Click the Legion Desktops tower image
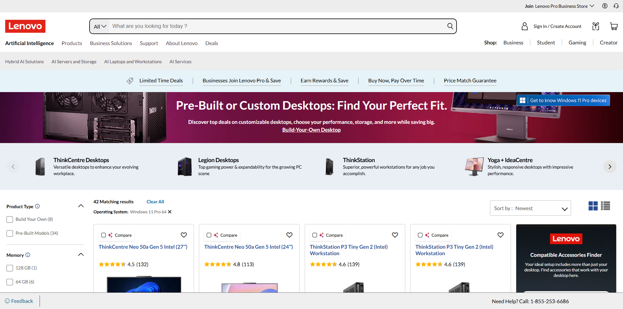 pyautogui.click(x=185, y=167)
